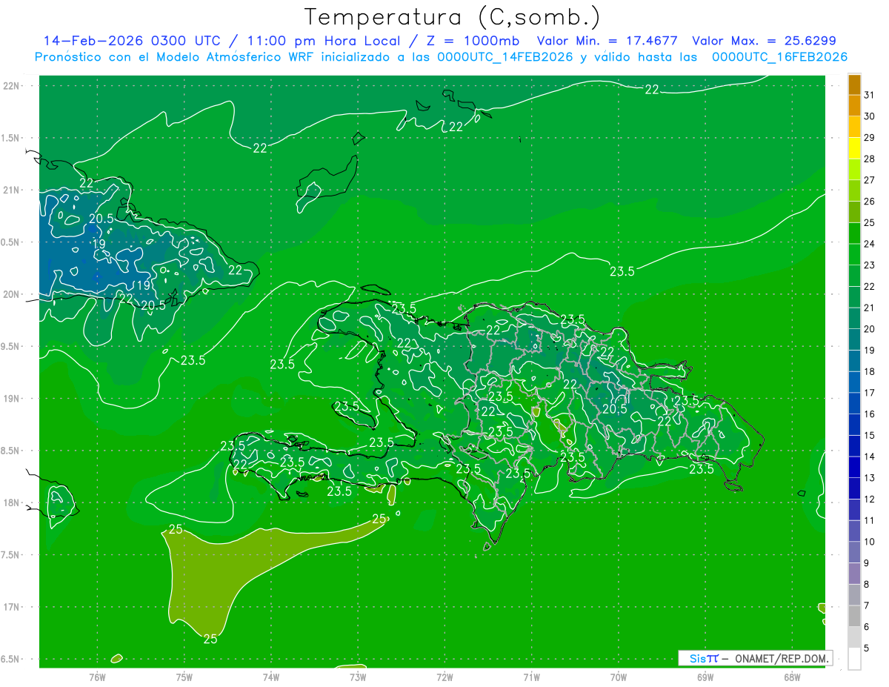Select the dark blue legend swatch between 13 and 14
The width and height of the screenshot is (889, 687).
(x=854, y=468)
